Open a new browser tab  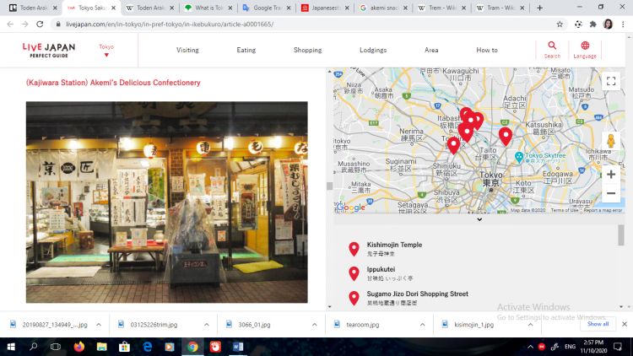[x=539, y=8]
